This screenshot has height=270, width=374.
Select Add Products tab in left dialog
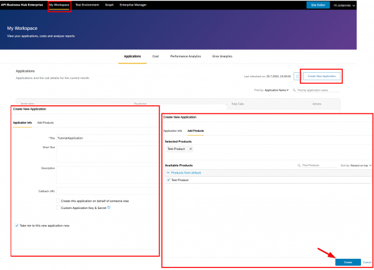click(x=44, y=123)
